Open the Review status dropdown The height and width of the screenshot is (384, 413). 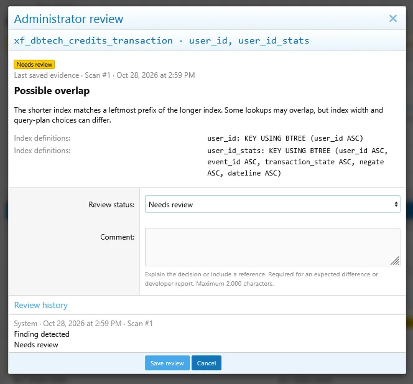point(272,204)
